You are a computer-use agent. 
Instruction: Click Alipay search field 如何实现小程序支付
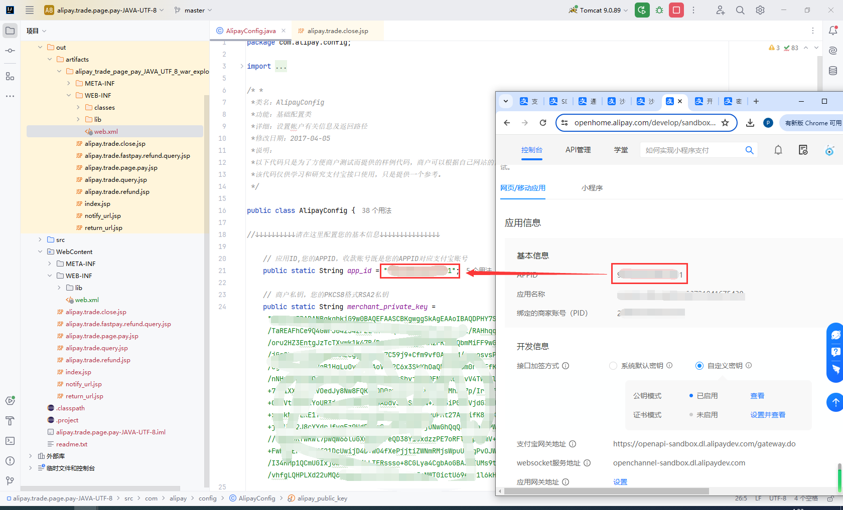click(698, 150)
